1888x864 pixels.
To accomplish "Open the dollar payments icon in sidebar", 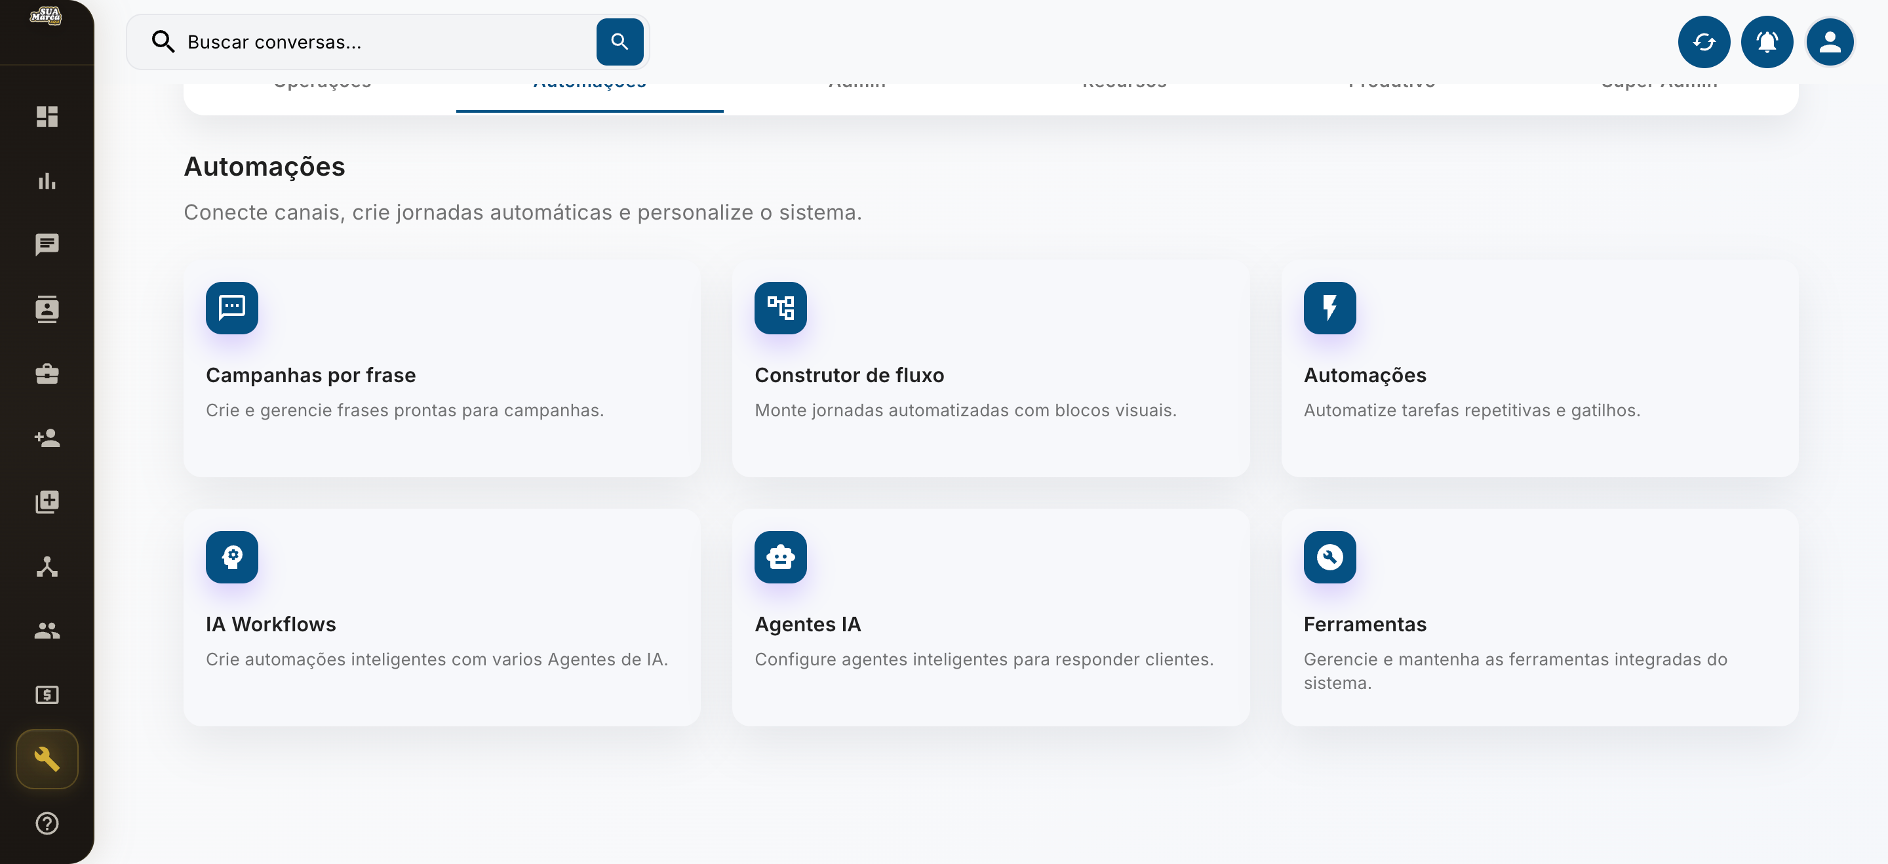I will 47,695.
